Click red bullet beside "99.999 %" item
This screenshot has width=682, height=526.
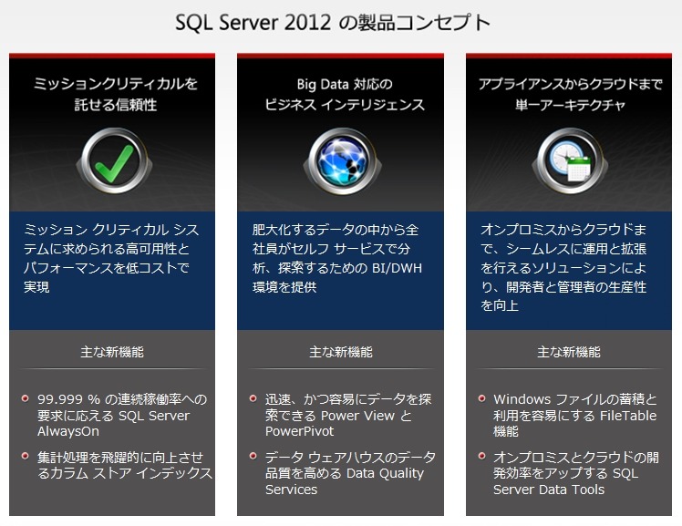[x=26, y=398]
